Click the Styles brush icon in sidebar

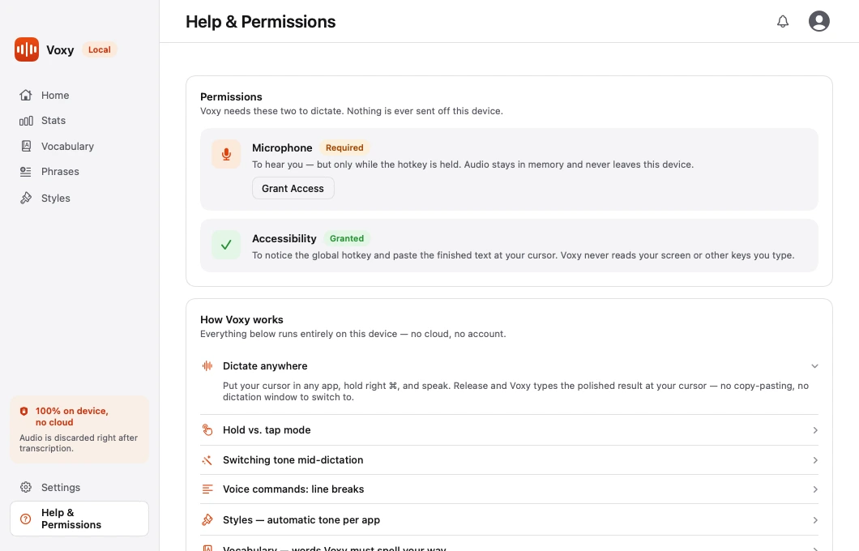pos(26,198)
